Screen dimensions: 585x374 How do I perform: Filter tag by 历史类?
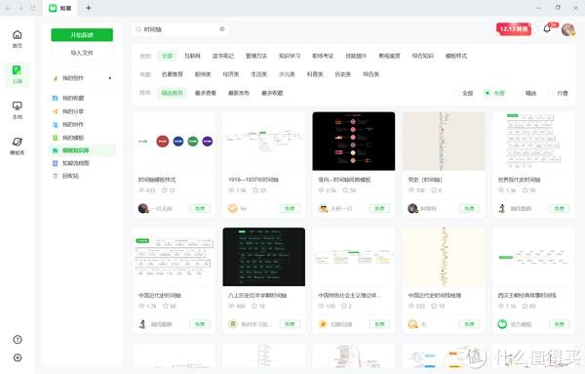pyautogui.click(x=343, y=74)
